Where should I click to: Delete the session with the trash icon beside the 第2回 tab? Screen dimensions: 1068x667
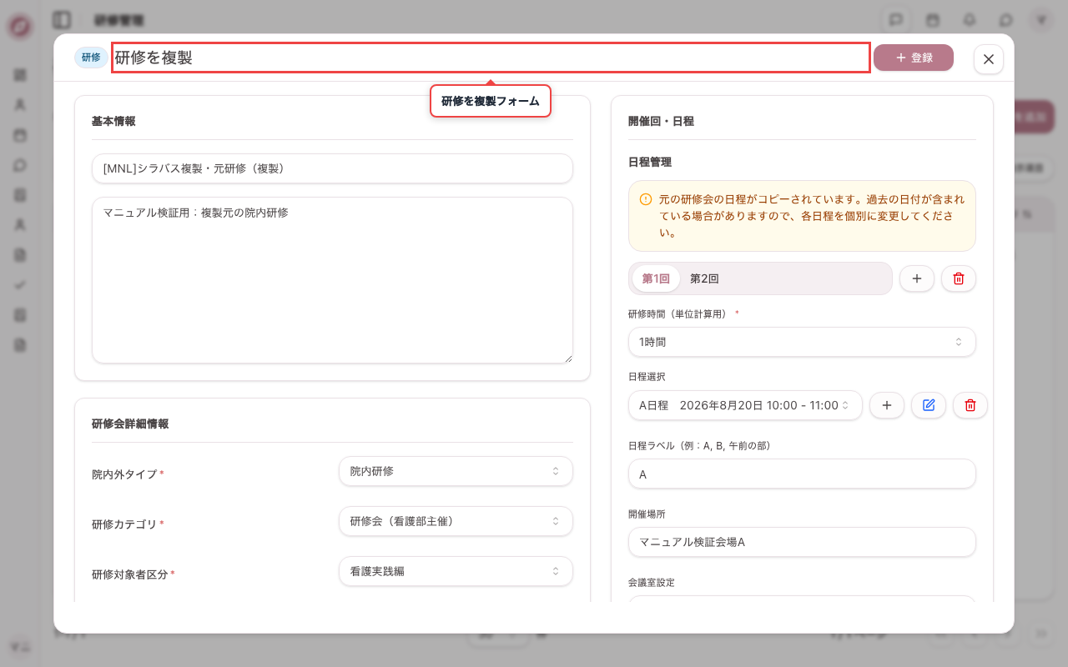pyautogui.click(x=959, y=278)
